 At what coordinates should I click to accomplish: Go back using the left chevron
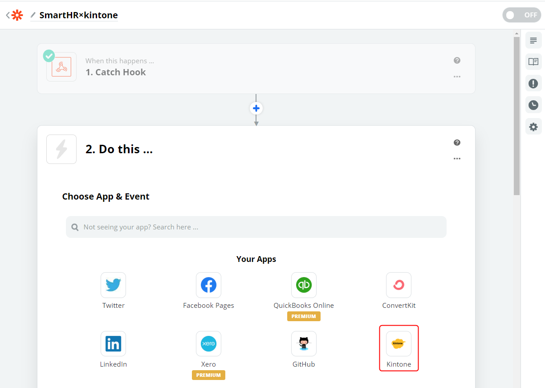coord(8,15)
